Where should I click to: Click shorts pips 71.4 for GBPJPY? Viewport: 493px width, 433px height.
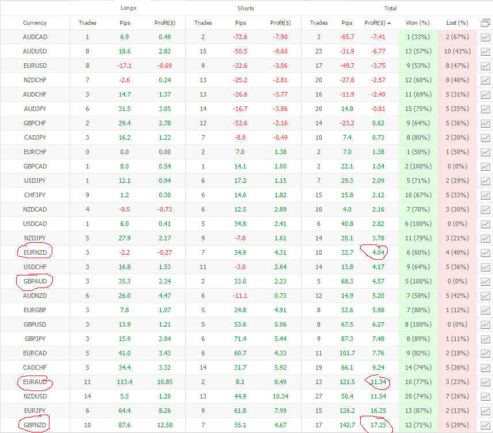[x=240, y=339]
